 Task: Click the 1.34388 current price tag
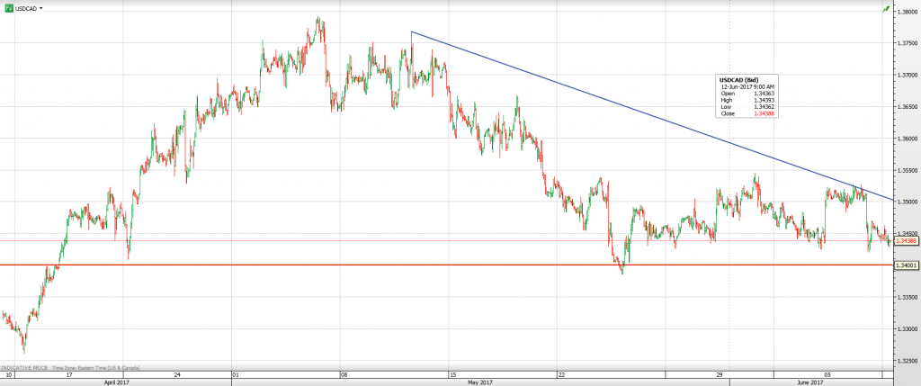905,241
